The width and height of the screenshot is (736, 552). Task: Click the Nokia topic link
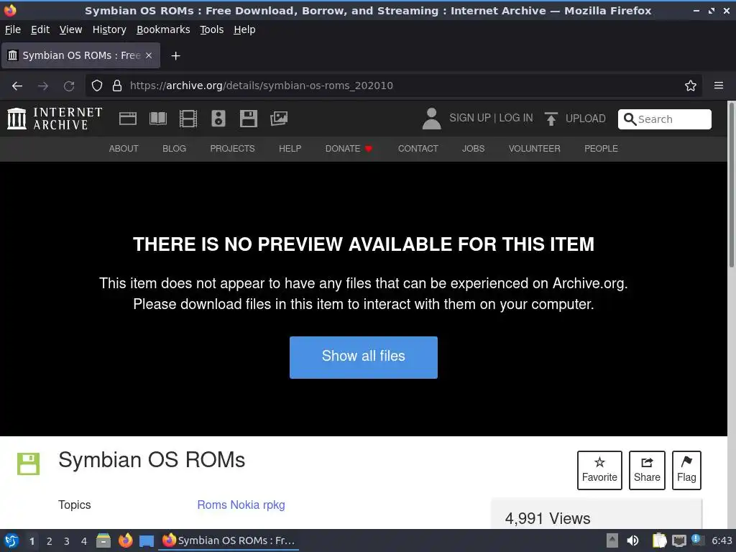click(244, 505)
